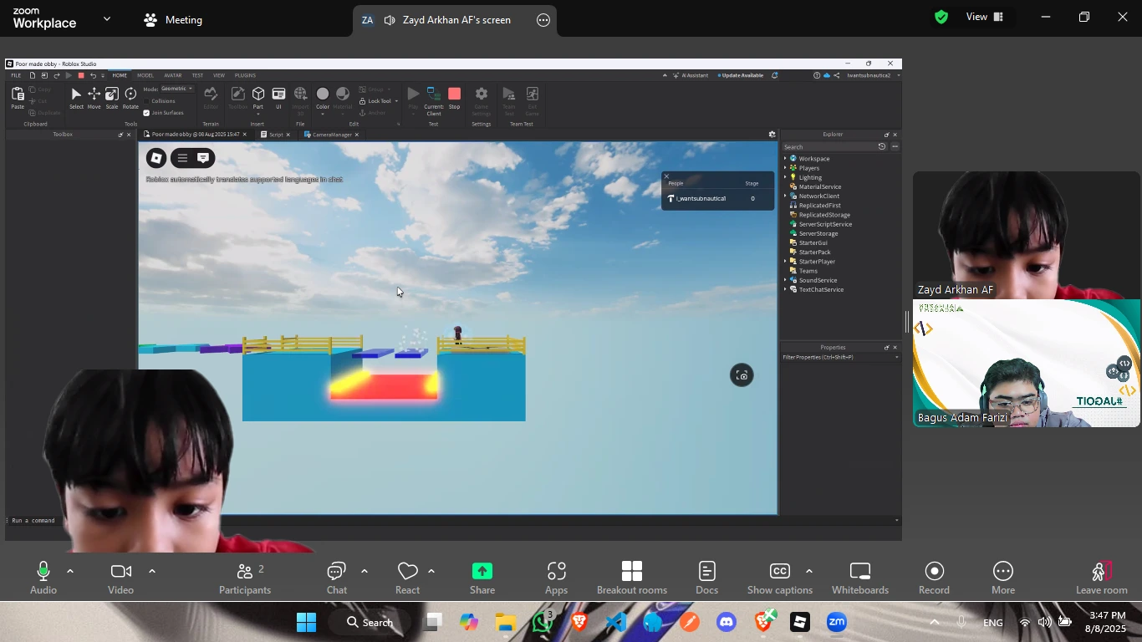
Task: Expand the StarterPlayer tree item
Action: 784,261
